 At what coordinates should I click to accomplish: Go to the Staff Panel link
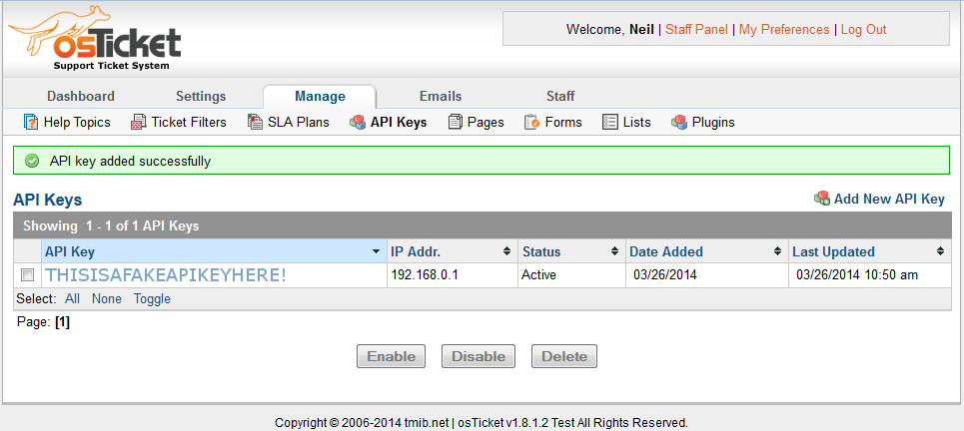[696, 30]
